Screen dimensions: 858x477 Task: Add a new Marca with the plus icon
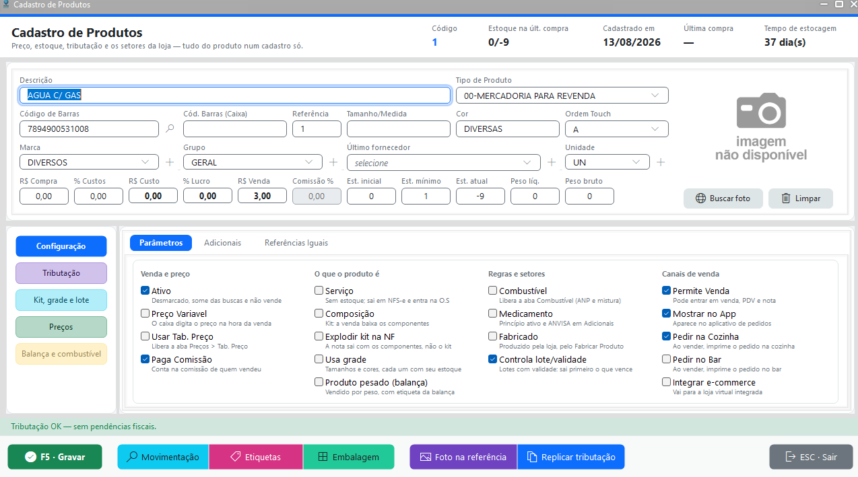tap(170, 162)
